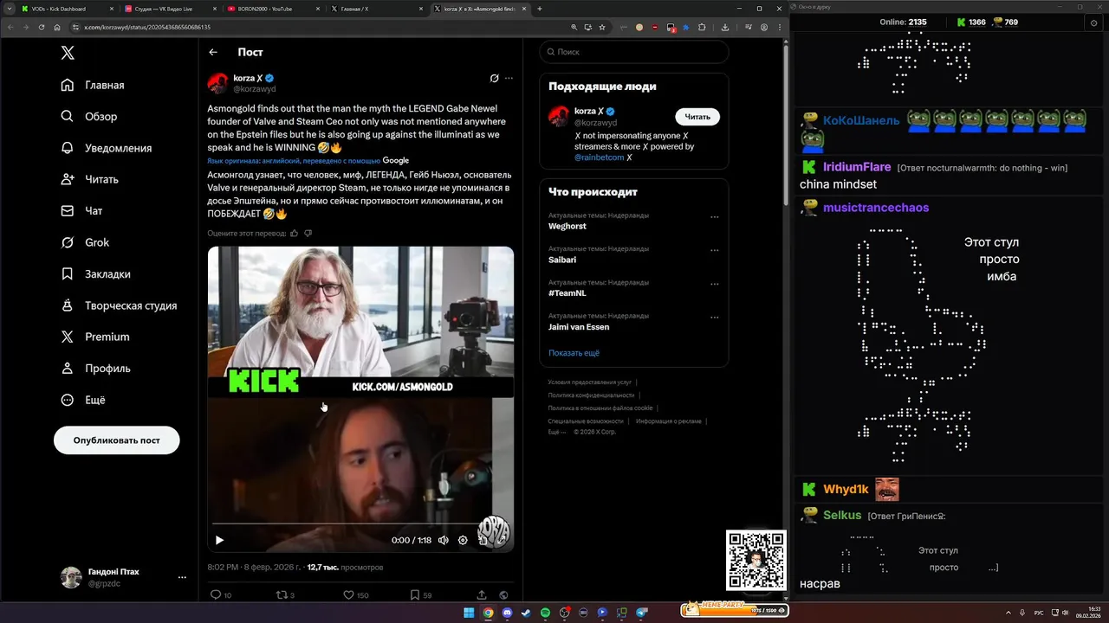
Task: Bookmark this page with star icon
Action: click(x=602, y=27)
